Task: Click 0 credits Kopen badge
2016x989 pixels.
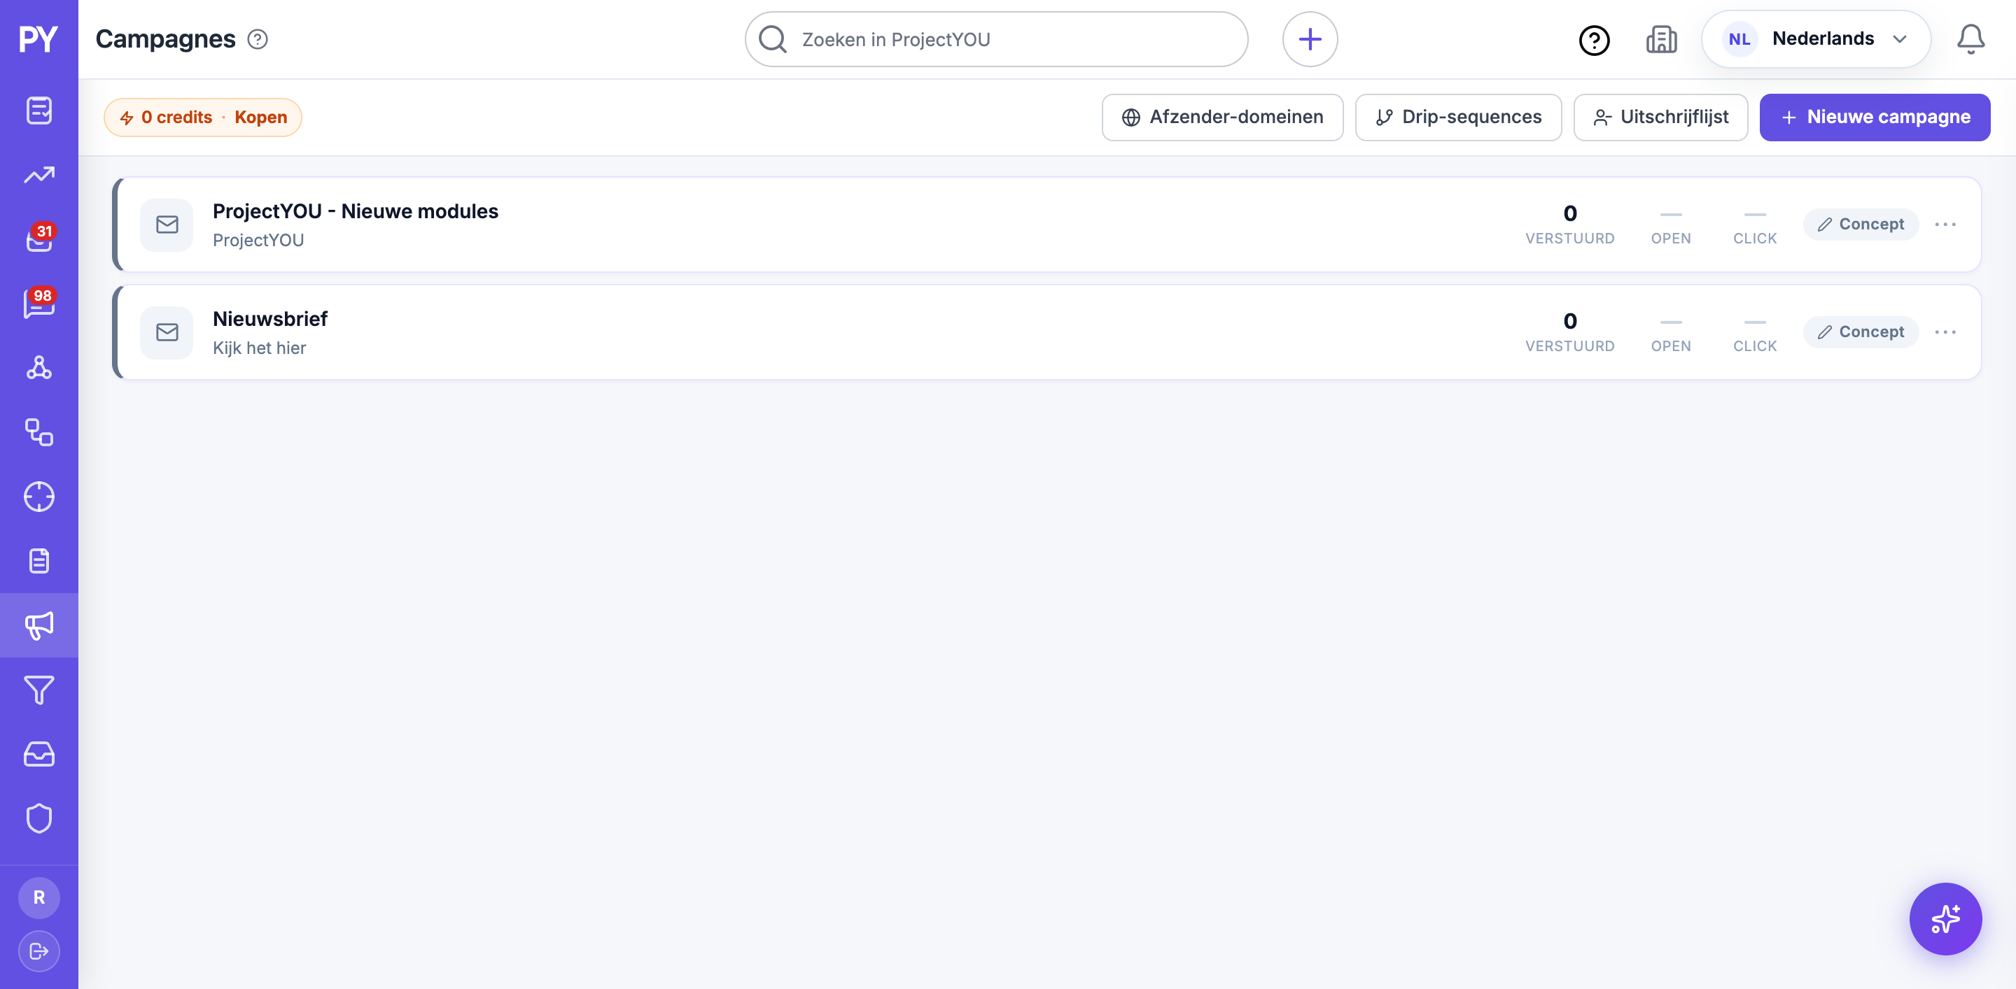Action: [203, 118]
